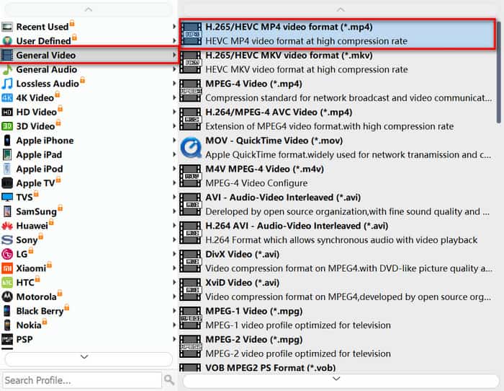The image size is (504, 391).
Task: Click the Apple TV icon
Action: click(7, 183)
